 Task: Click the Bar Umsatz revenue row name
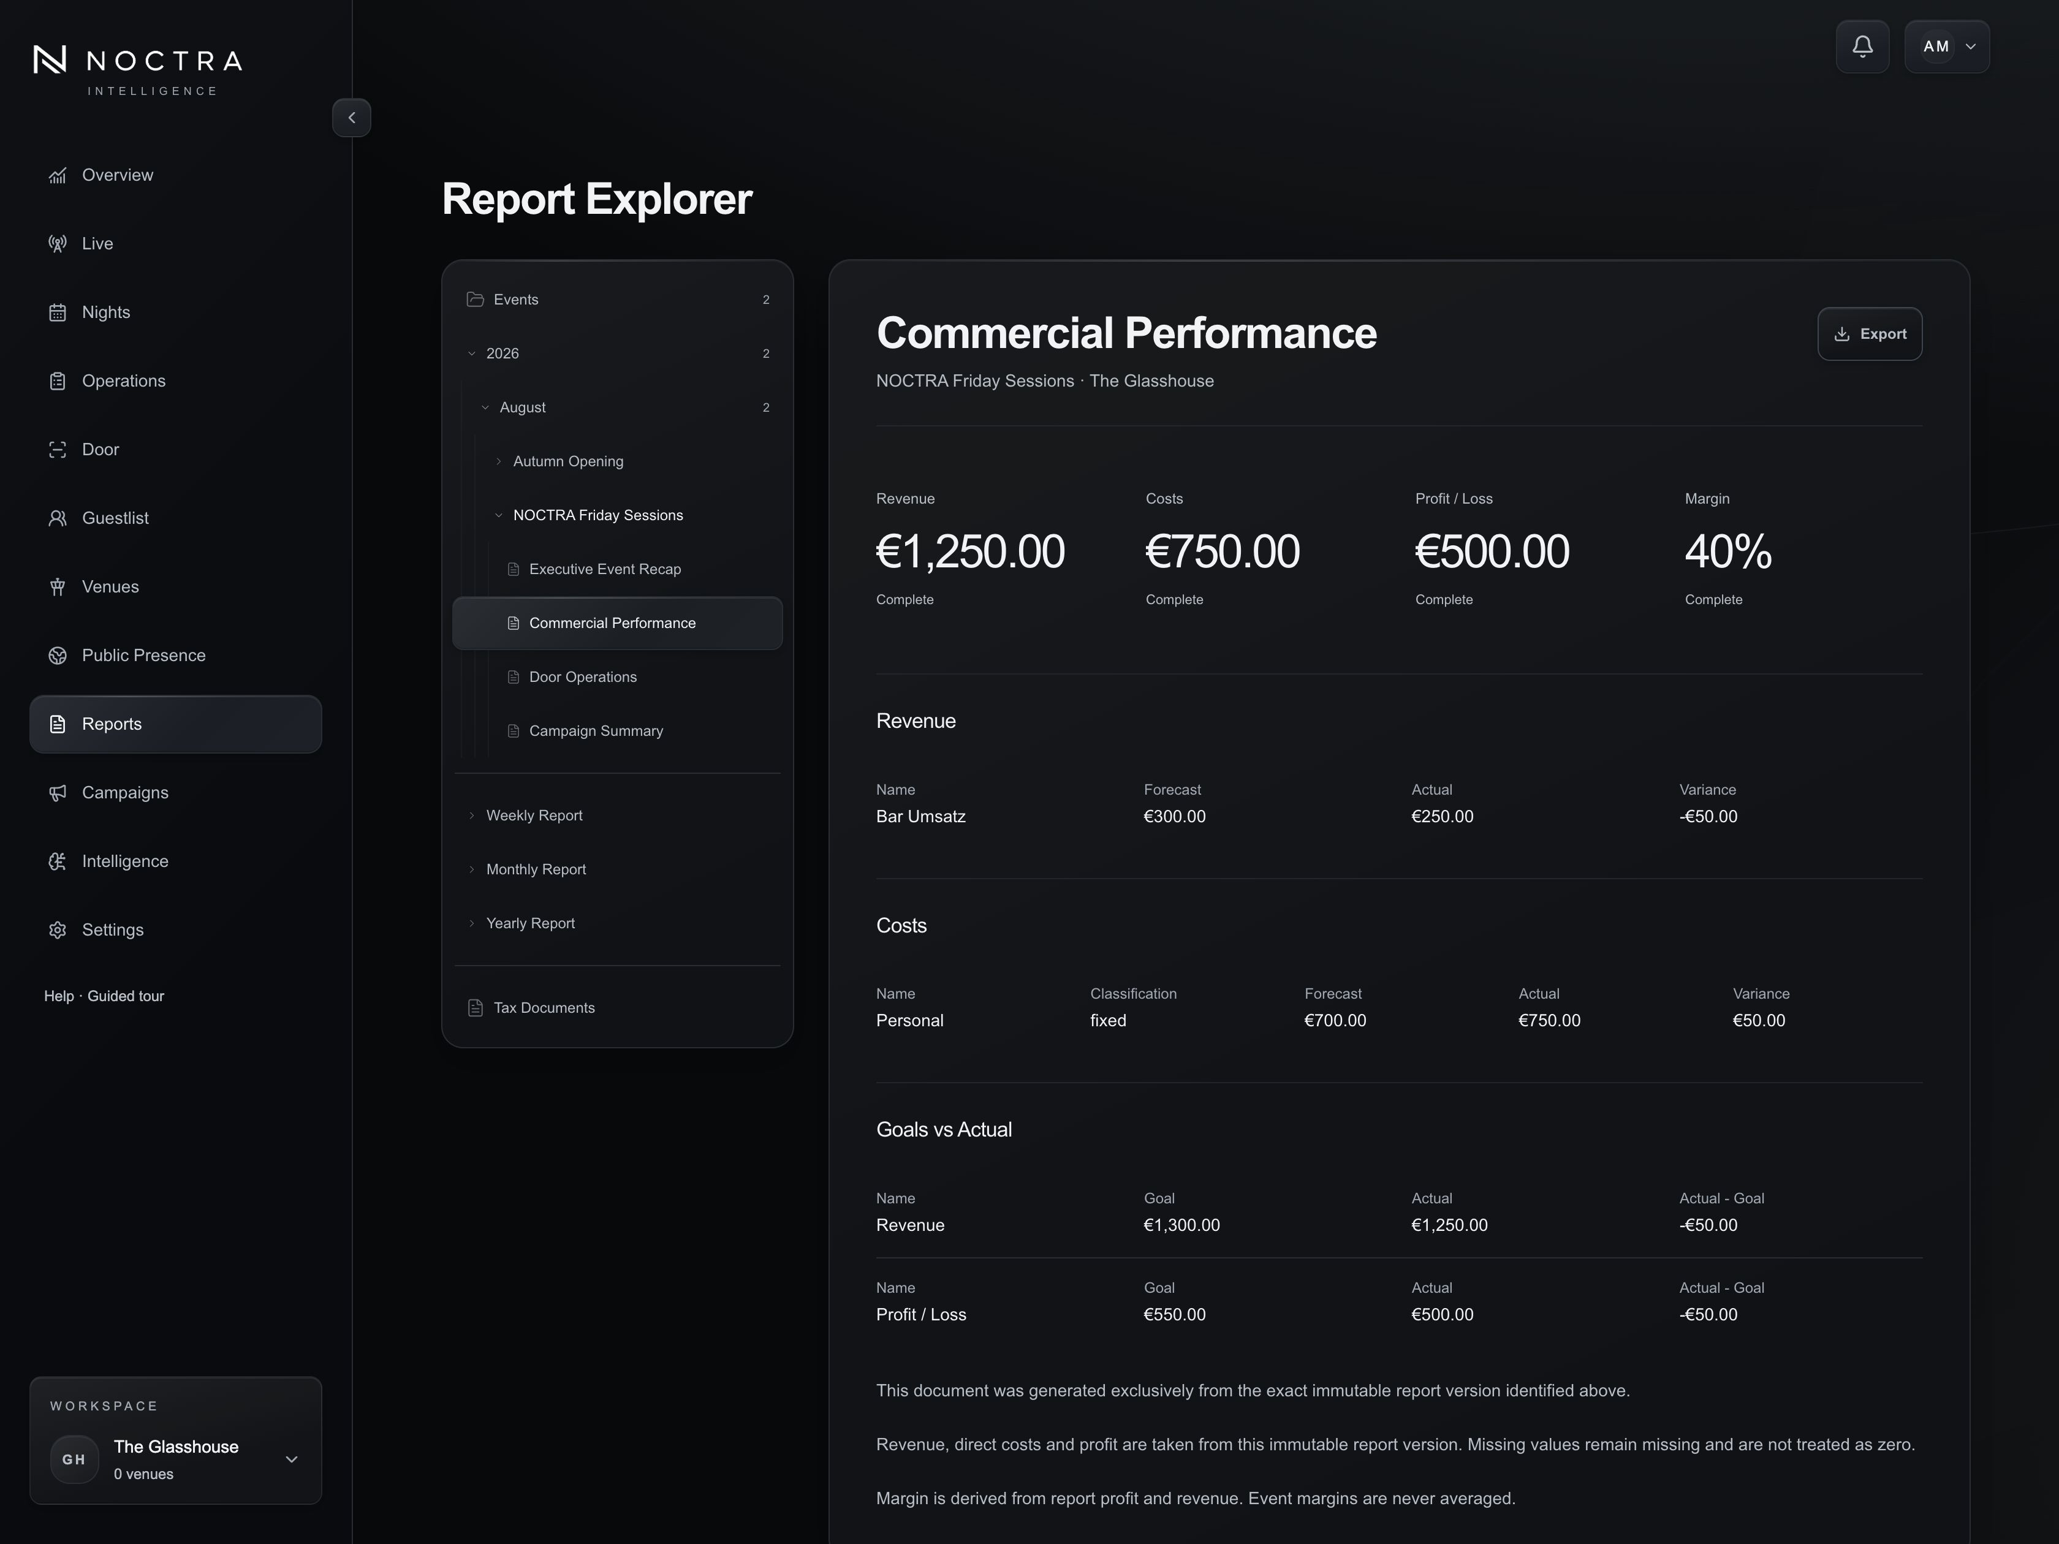coord(920,816)
